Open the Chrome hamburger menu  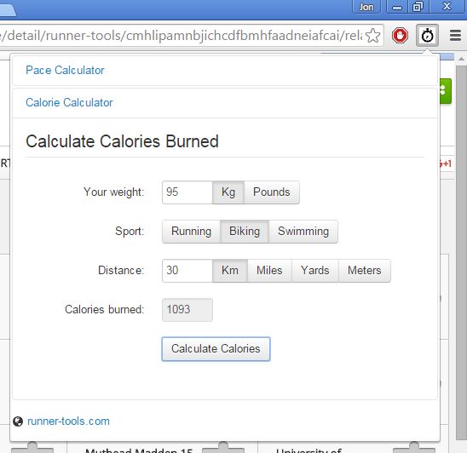tap(455, 36)
